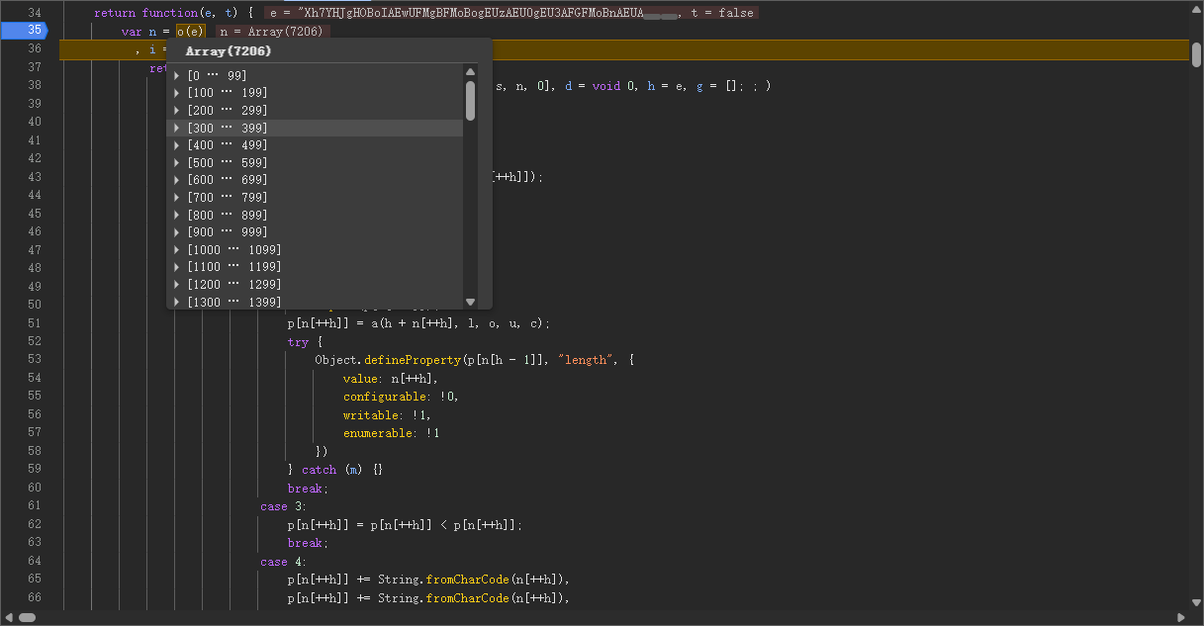This screenshot has width=1204, height=626.
Task: Expand array range [1300 … 1399]
Action: 177,302
